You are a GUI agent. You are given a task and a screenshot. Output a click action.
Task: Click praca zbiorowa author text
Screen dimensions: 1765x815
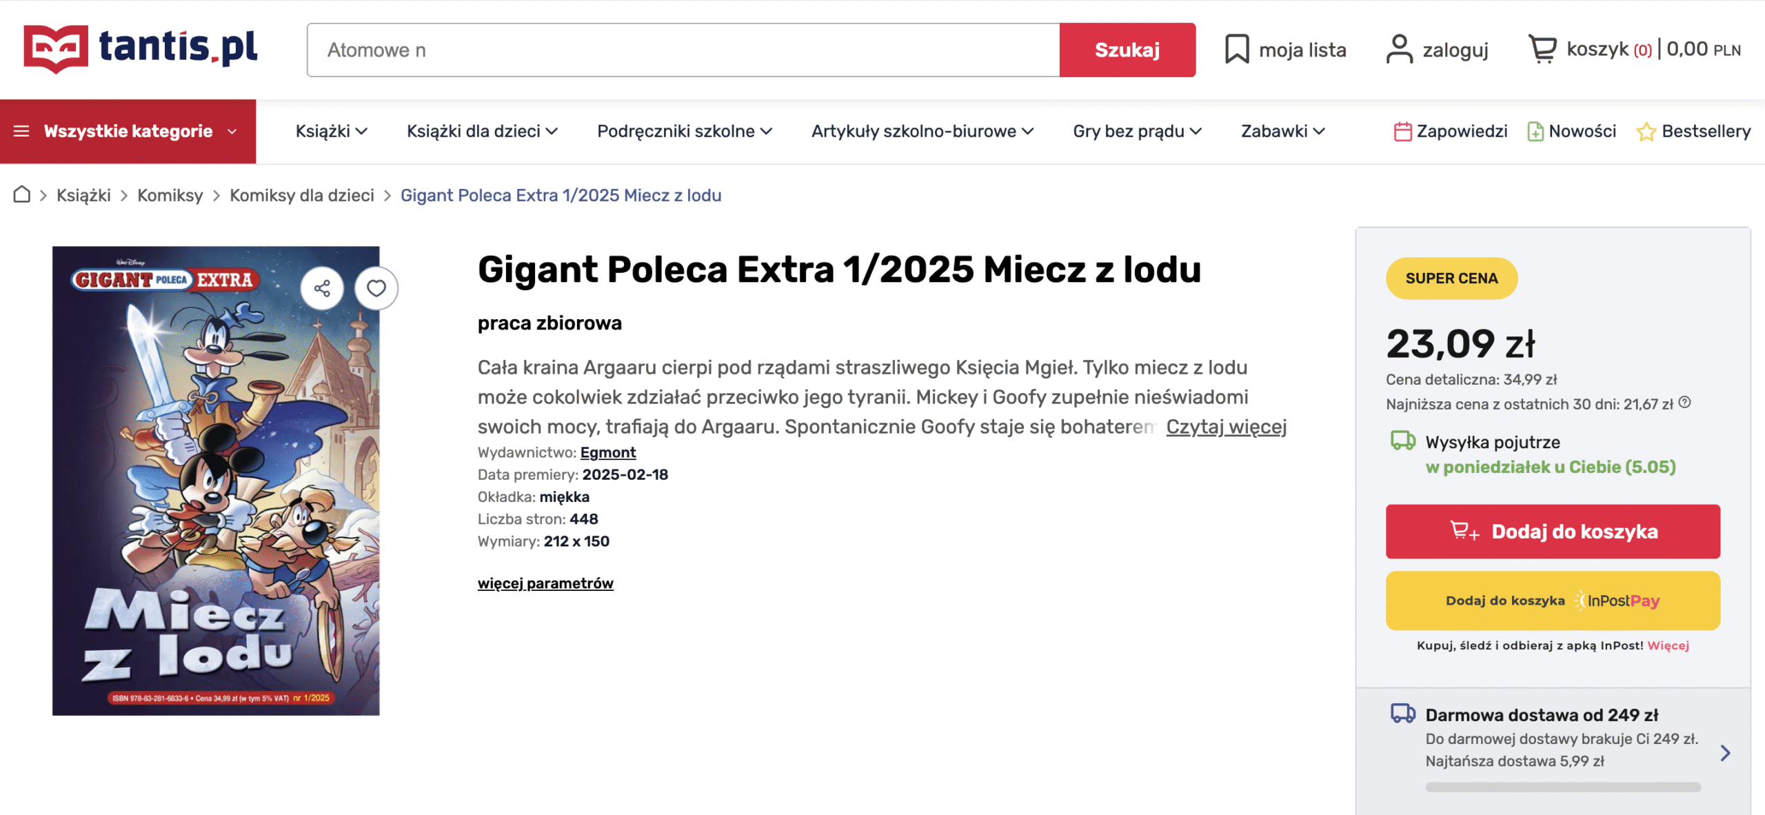[549, 323]
